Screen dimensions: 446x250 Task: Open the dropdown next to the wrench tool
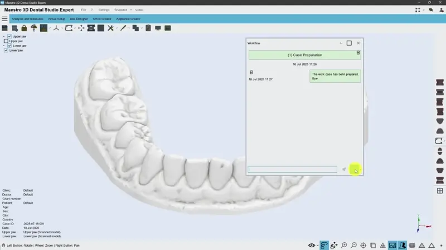click(117, 28)
